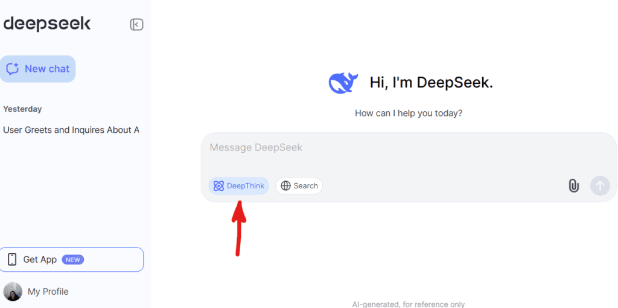Enable the Search mode label
Image resolution: width=618 pixels, height=308 pixels.
click(305, 186)
